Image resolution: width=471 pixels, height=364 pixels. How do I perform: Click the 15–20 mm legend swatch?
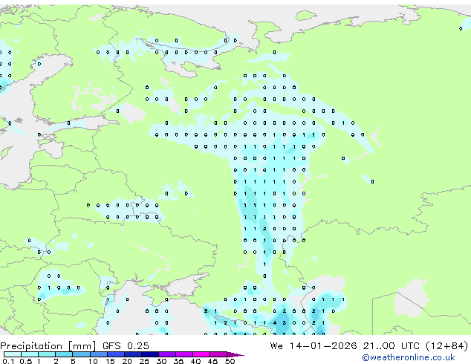point(116,354)
